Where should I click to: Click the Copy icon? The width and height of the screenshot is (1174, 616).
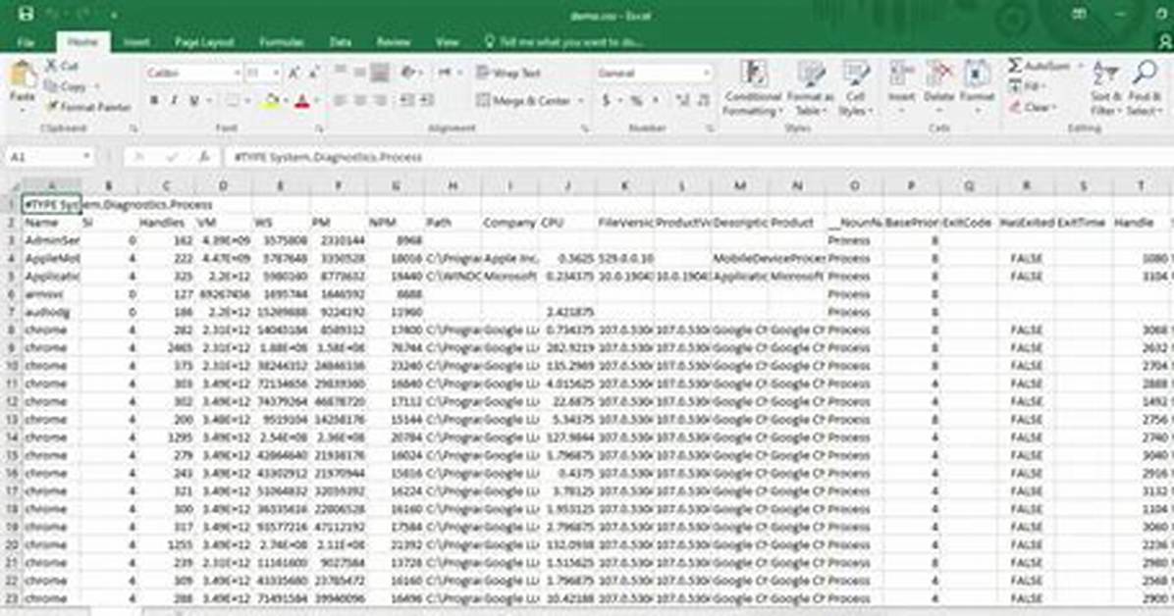51,86
